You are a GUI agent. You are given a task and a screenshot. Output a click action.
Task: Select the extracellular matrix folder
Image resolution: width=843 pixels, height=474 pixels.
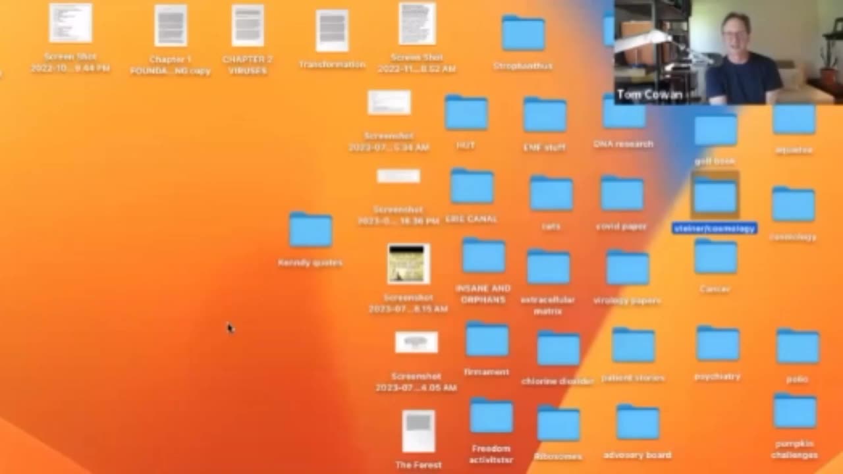pos(548,267)
